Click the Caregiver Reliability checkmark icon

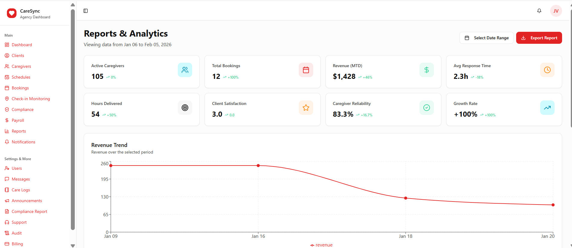click(x=427, y=108)
